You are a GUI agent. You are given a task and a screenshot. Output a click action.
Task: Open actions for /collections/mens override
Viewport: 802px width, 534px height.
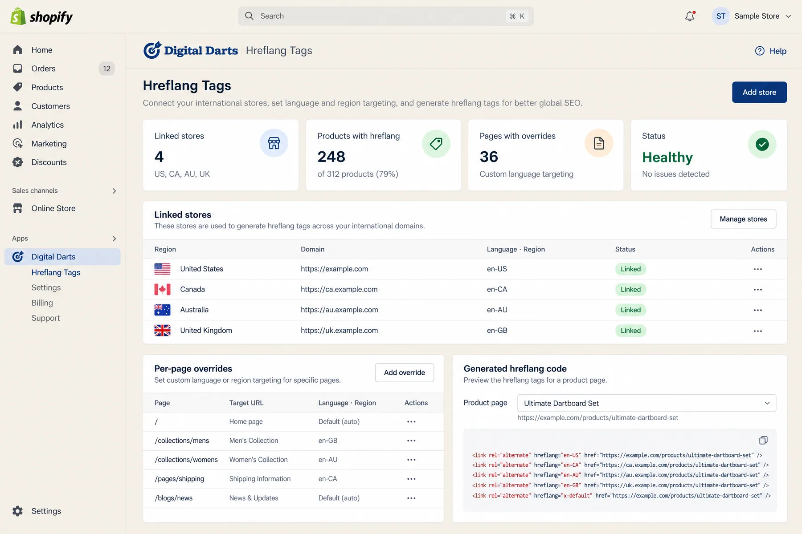click(x=411, y=441)
